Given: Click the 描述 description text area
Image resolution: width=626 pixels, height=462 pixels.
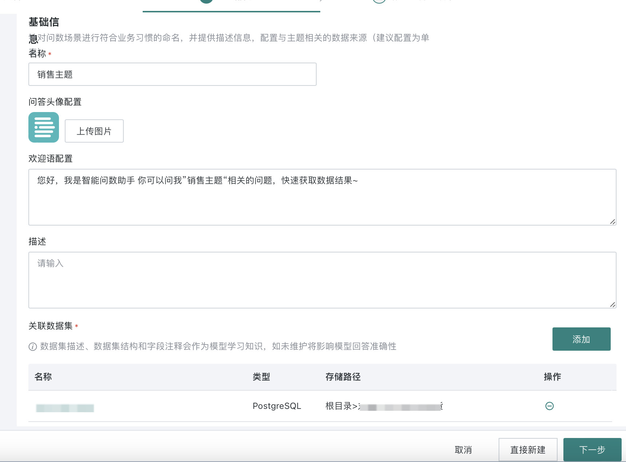Looking at the screenshot, I should pyautogui.click(x=322, y=280).
